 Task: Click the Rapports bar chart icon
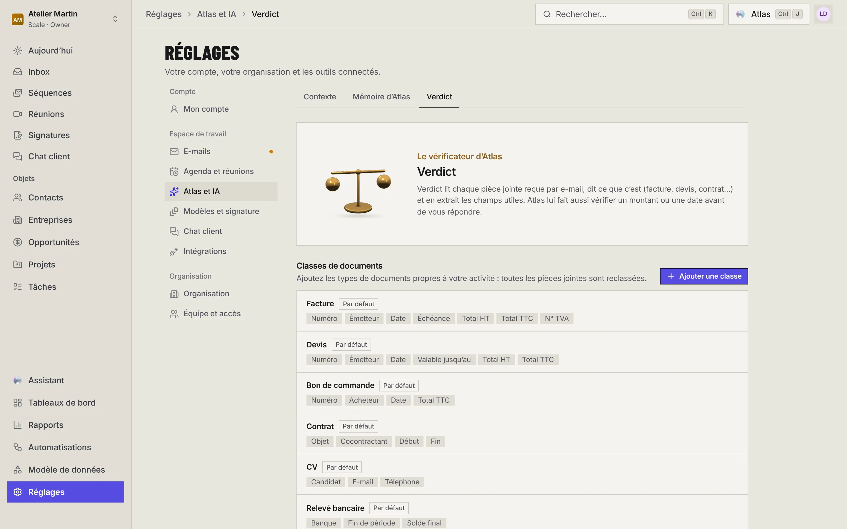pyautogui.click(x=18, y=425)
